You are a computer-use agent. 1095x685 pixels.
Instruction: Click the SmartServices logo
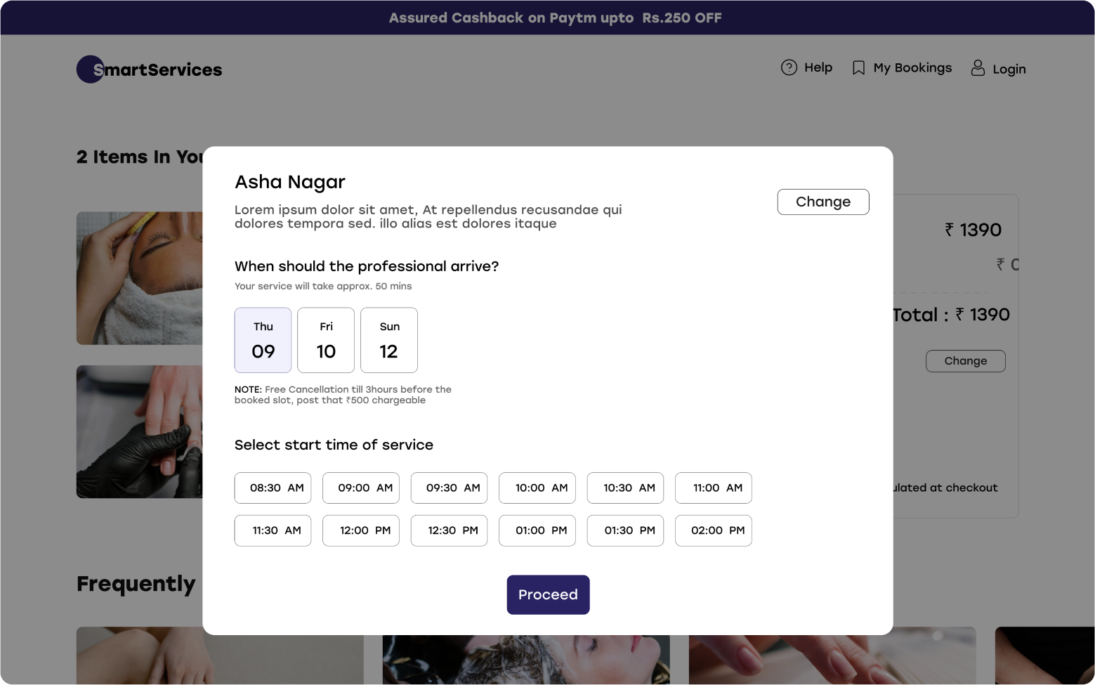[149, 70]
